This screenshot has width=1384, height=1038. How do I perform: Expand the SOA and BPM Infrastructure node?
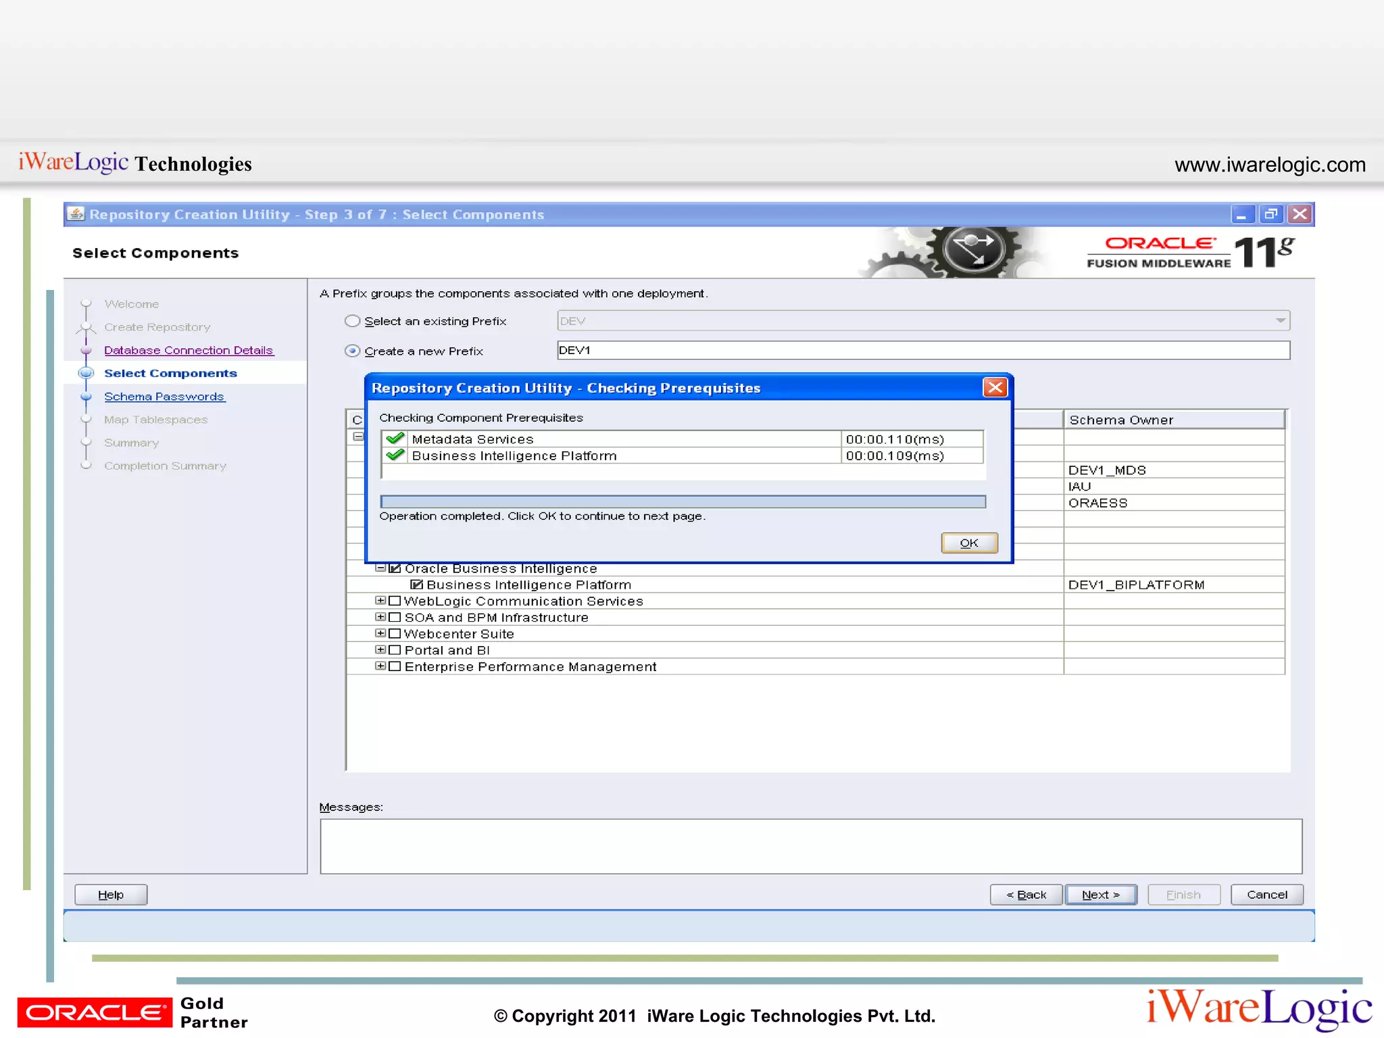(380, 617)
